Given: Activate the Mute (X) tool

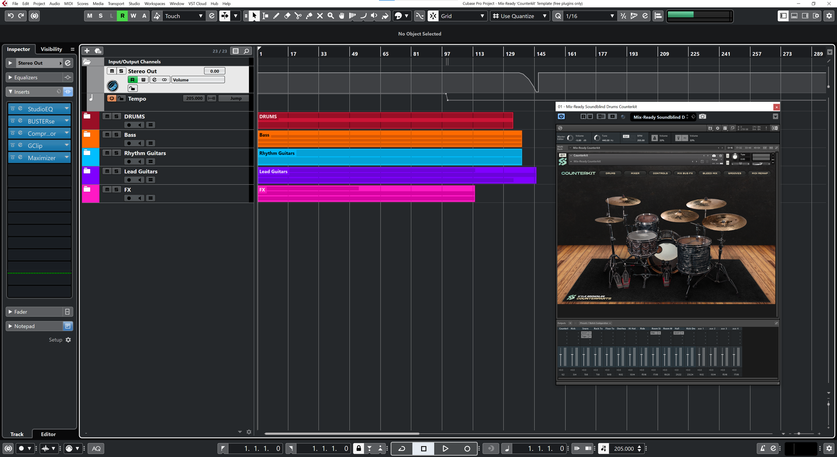Looking at the screenshot, I should point(320,16).
